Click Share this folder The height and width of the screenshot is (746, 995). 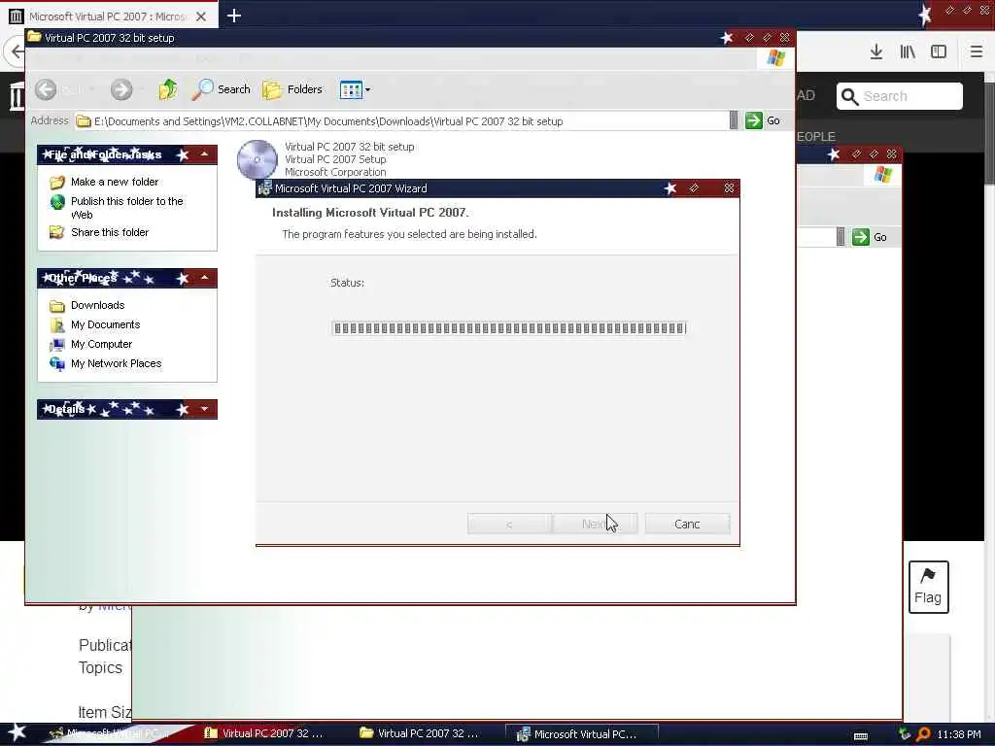[110, 233]
